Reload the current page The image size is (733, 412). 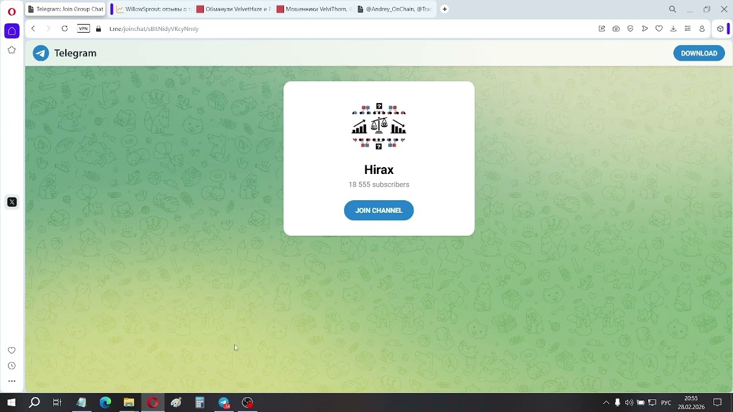(65, 29)
